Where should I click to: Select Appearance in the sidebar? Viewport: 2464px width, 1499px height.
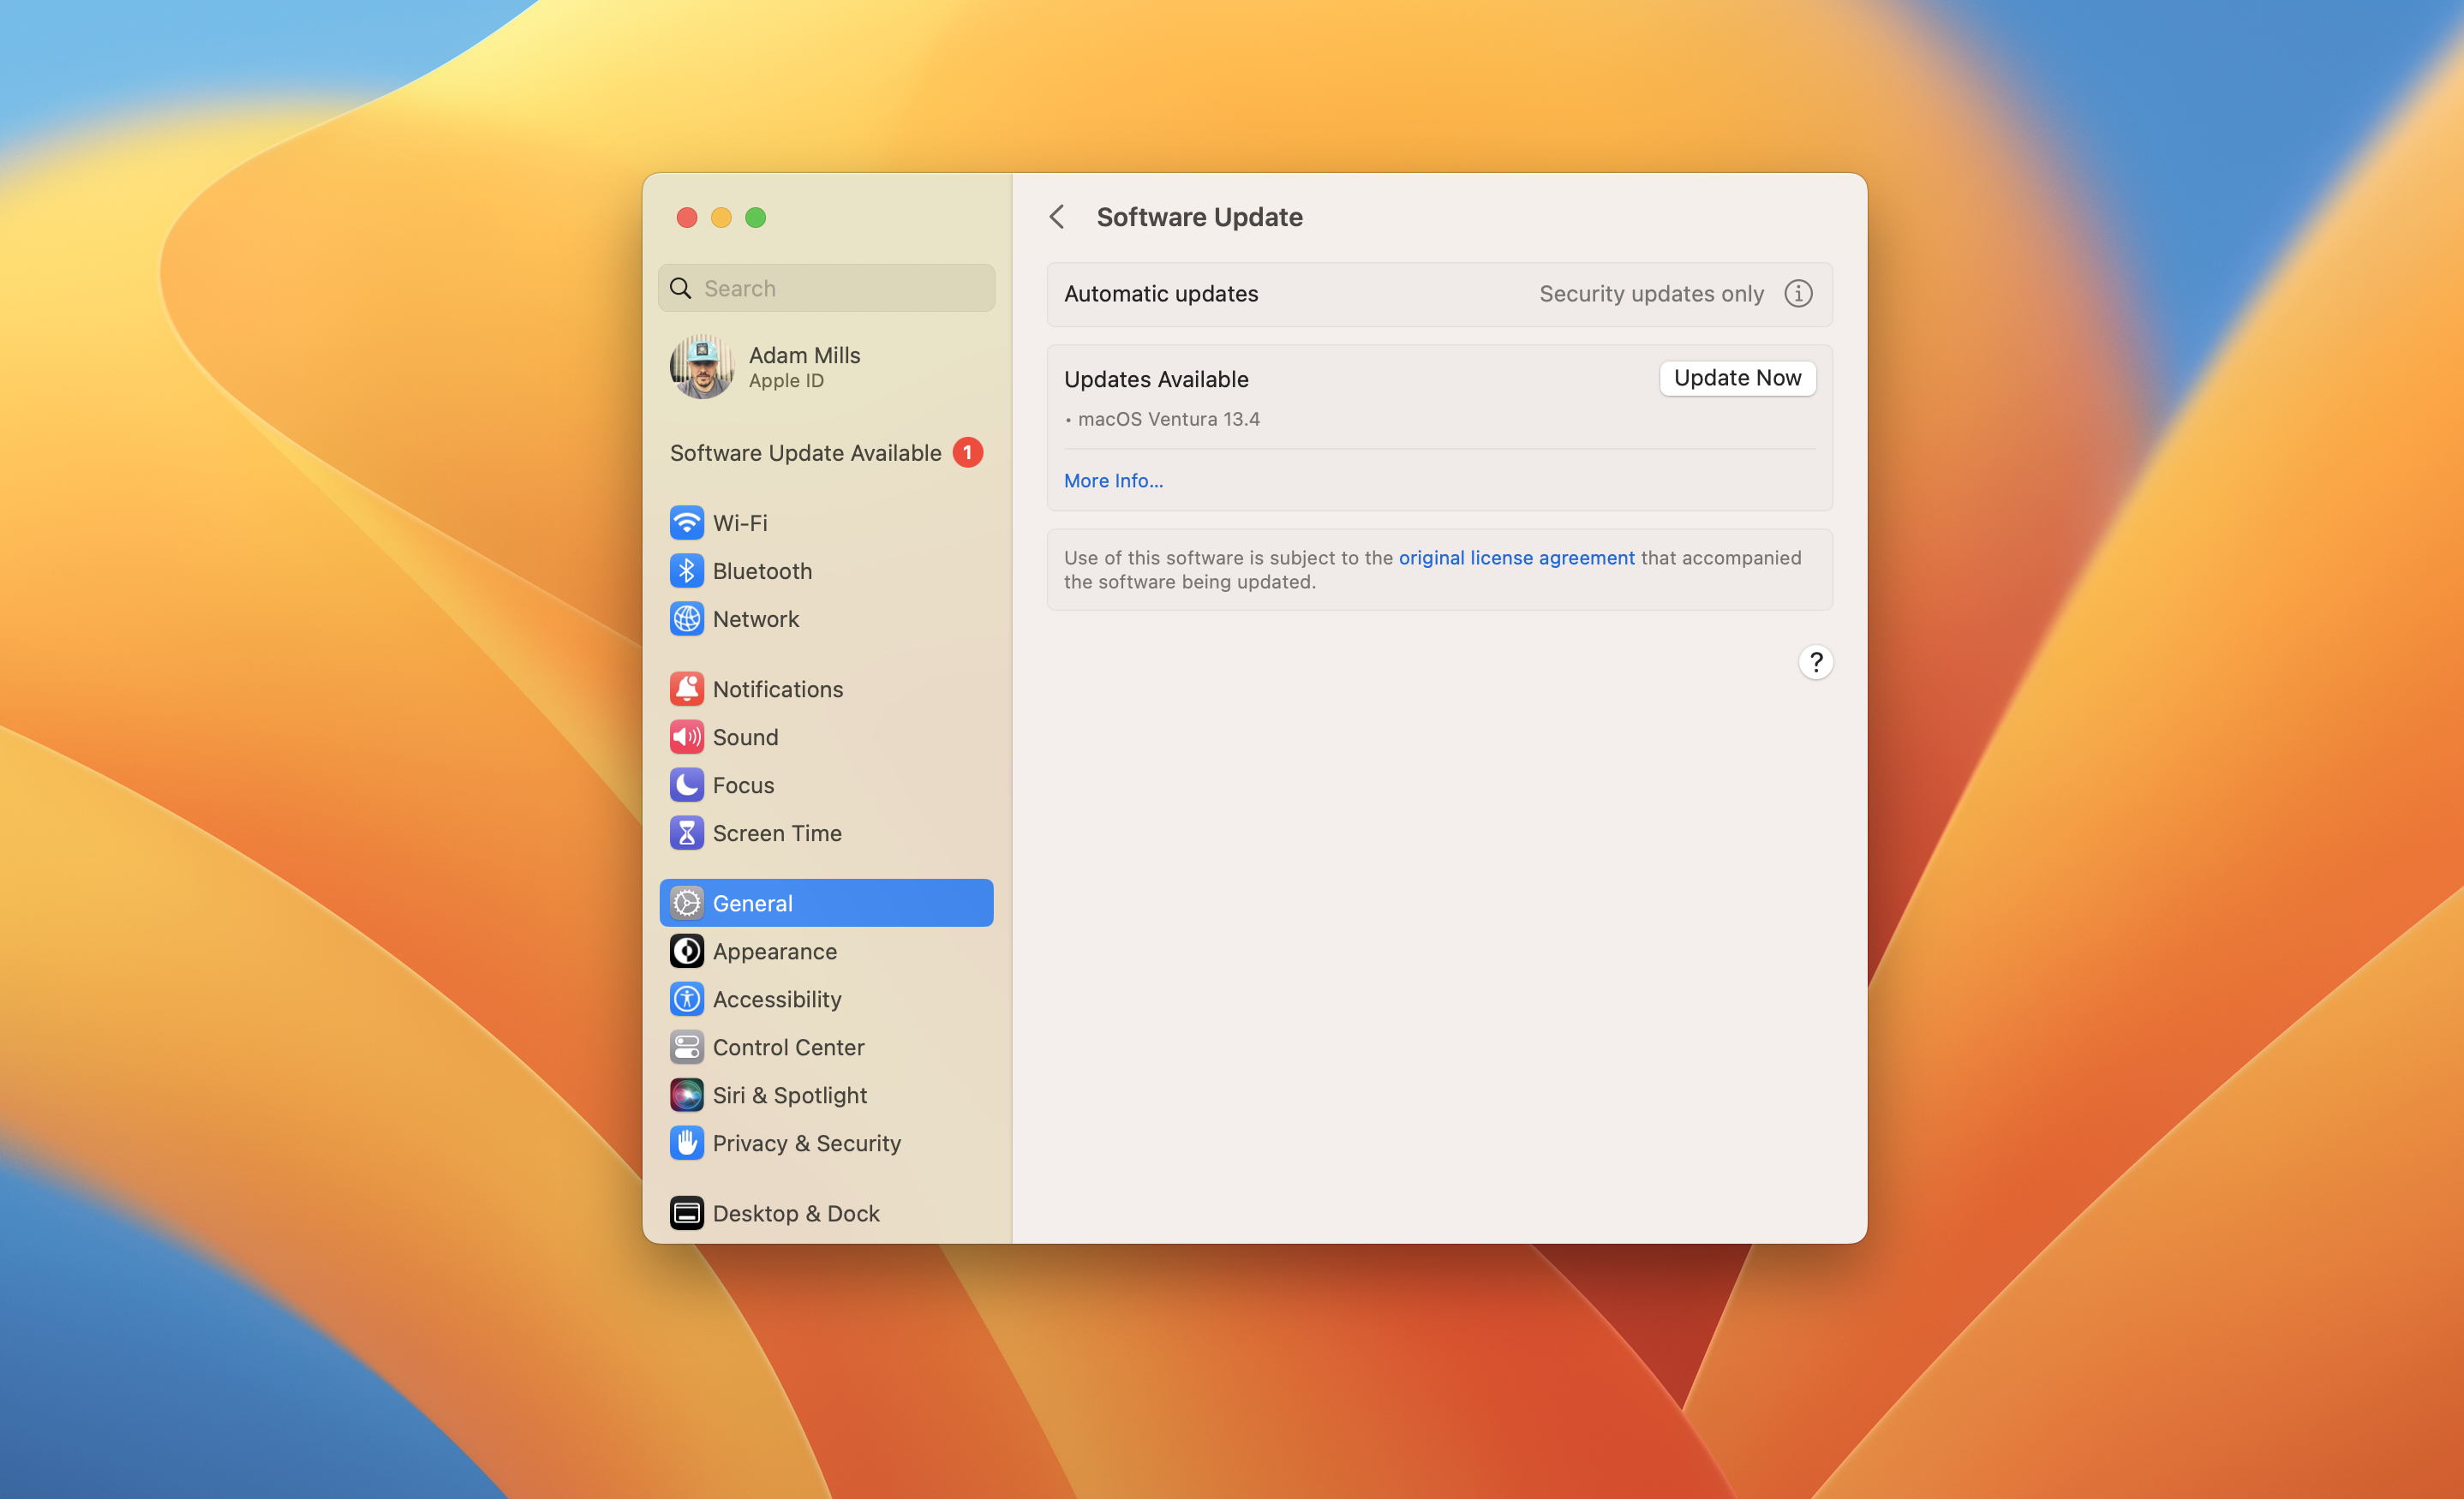(774, 951)
